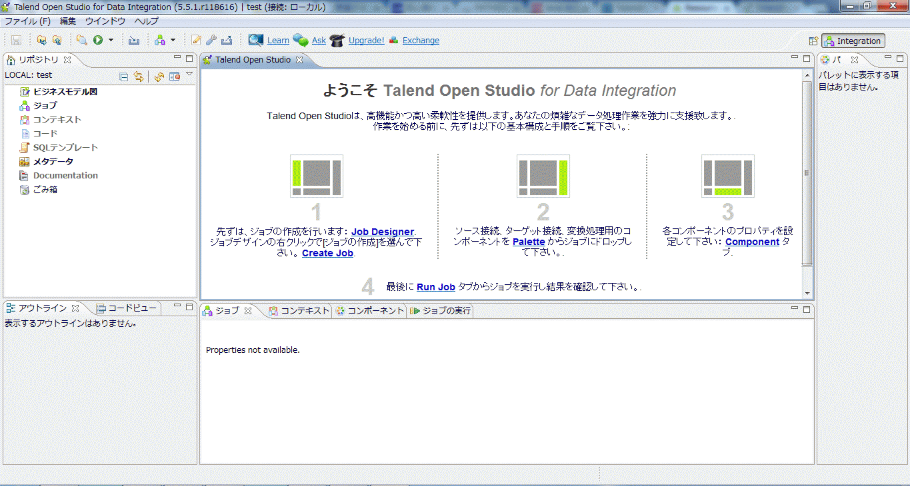Click the green Run play icon

(x=98, y=41)
